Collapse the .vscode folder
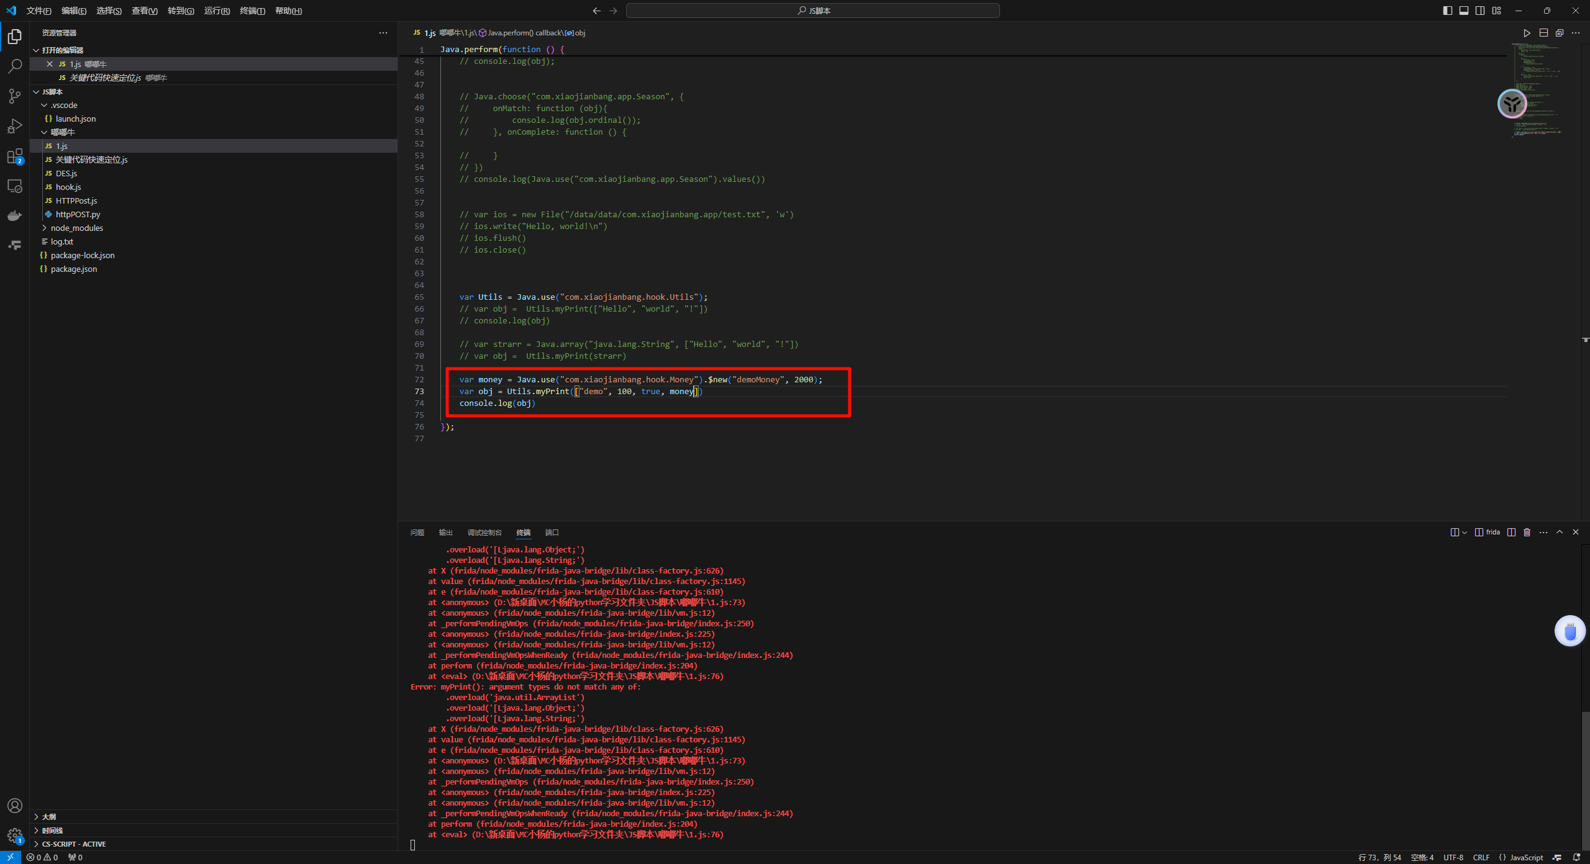The height and width of the screenshot is (864, 1590). point(64,105)
